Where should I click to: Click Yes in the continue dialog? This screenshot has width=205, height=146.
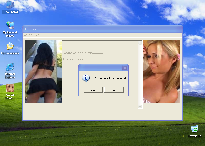[x=93, y=90]
